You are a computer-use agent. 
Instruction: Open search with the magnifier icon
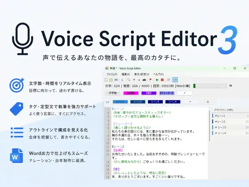129,80
